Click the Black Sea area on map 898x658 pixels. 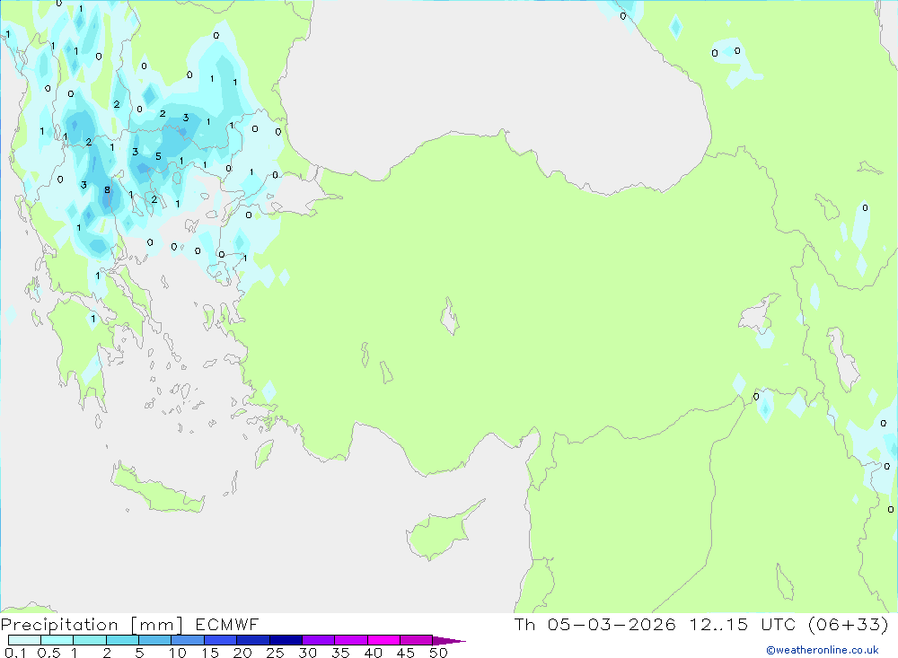click(492, 86)
